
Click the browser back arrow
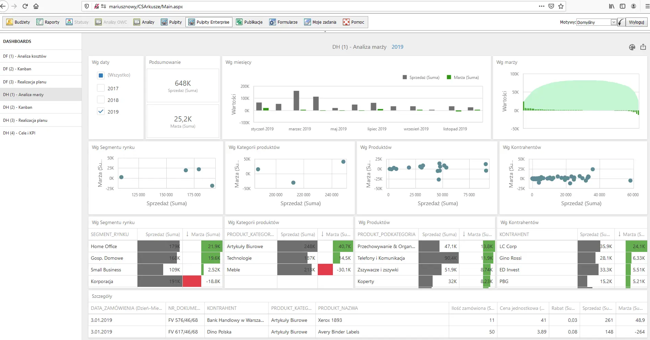coord(3,6)
